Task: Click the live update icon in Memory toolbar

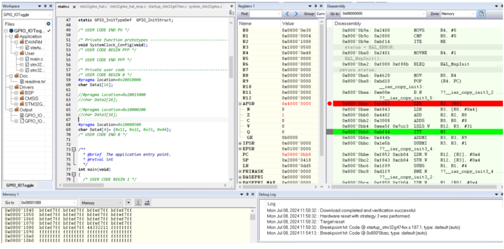Action: pos(138,203)
